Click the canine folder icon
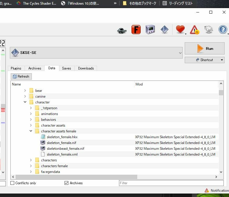The width and height of the screenshot is (229, 197). pyautogui.click(x=31, y=96)
